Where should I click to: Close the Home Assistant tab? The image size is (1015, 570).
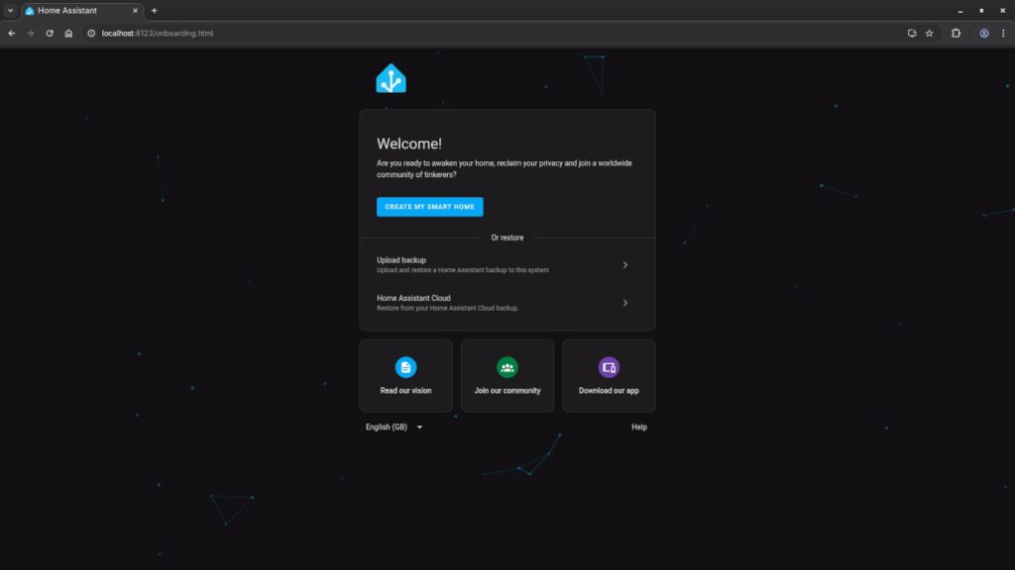click(x=135, y=10)
